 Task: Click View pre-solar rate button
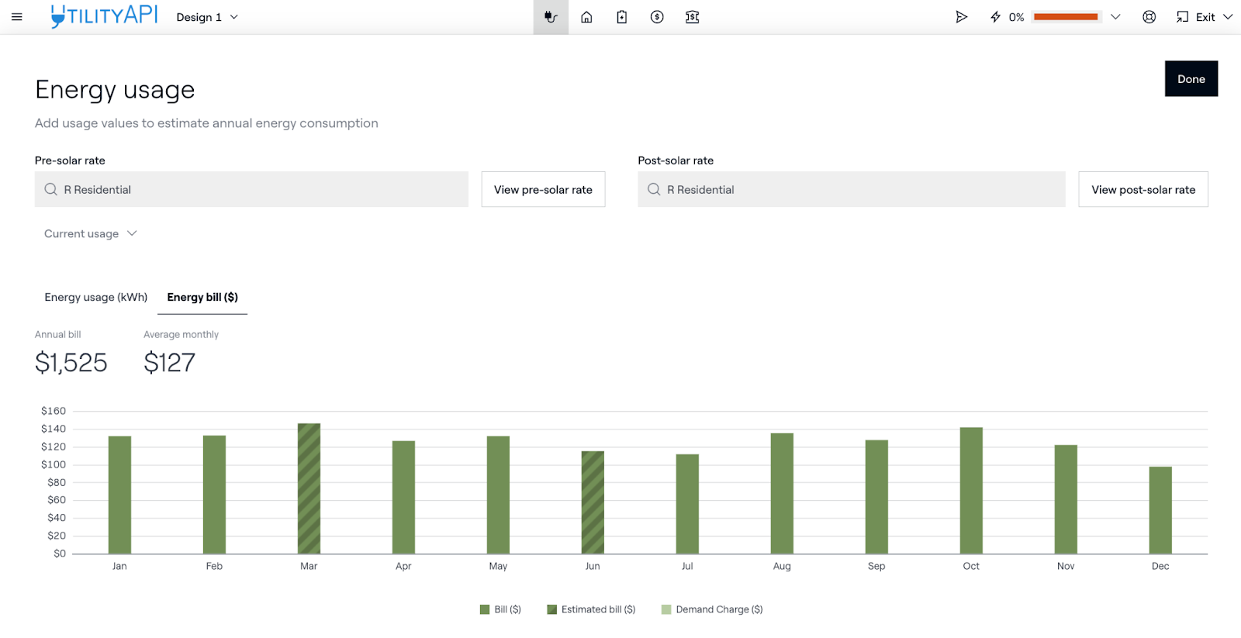click(x=543, y=189)
